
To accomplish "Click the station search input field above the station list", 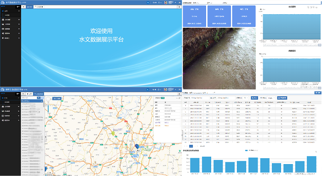I will click(x=29, y=98).
